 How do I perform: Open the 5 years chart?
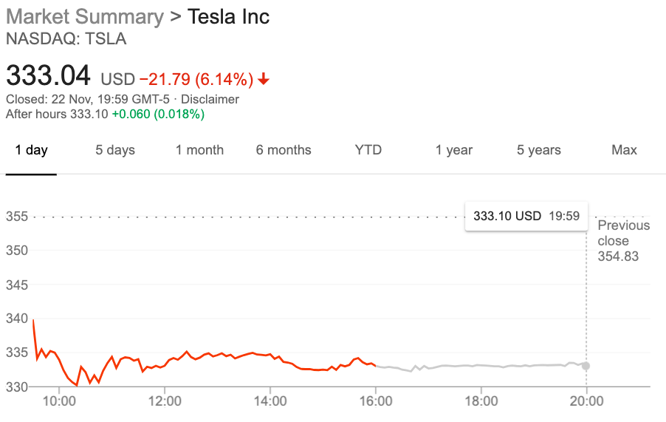[x=539, y=150]
